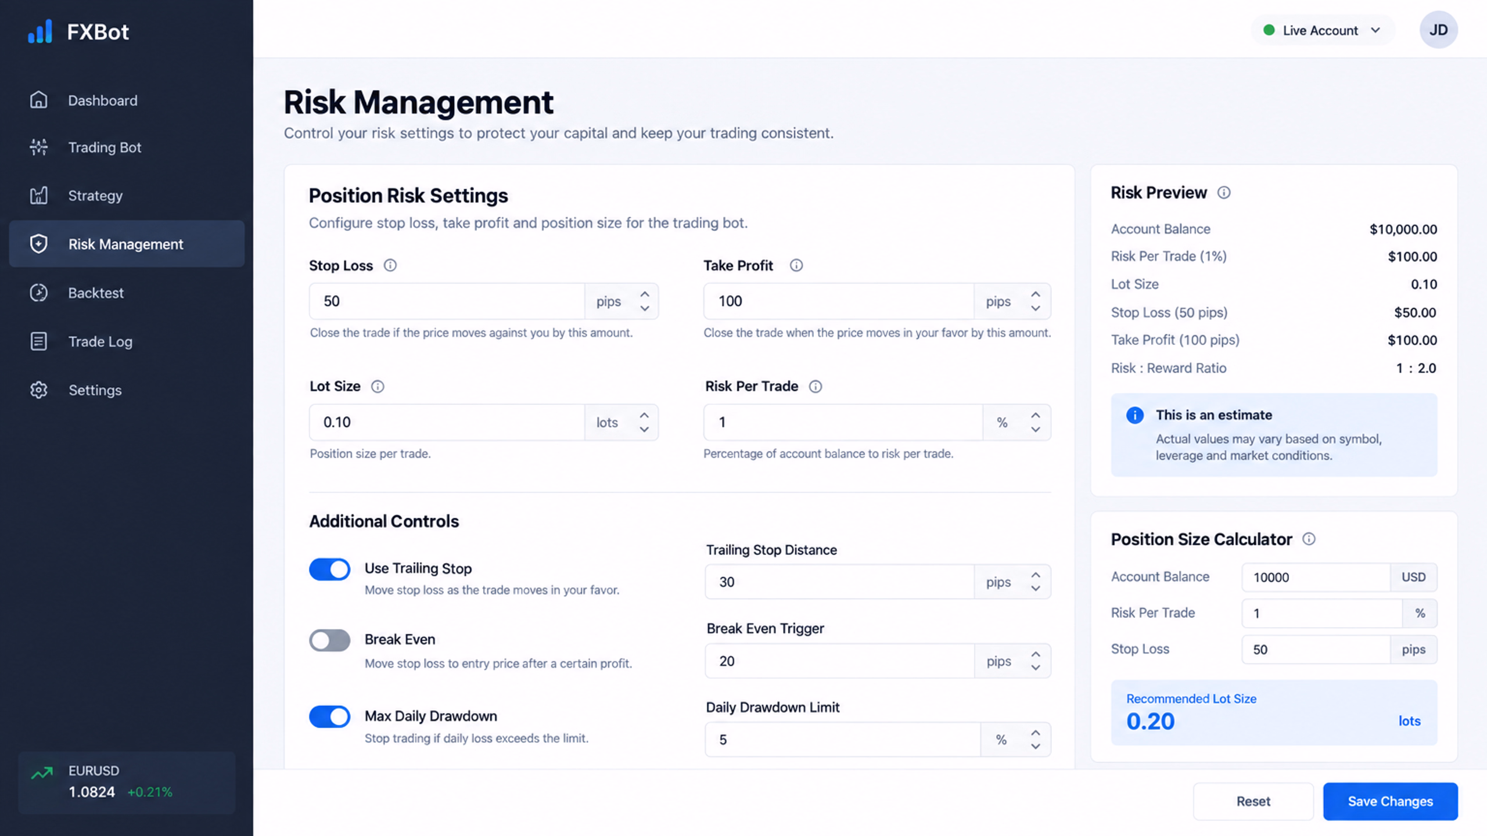Open the Trade Log page
The image size is (1487, 836).
(x=127, y=341)
